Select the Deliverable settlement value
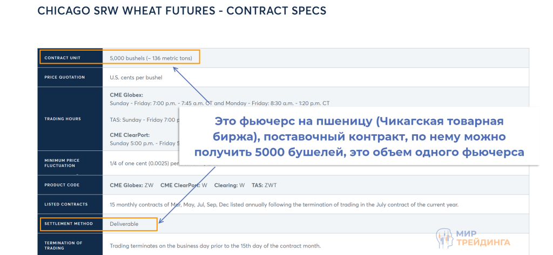553x255 pixels. pos(124,224)
